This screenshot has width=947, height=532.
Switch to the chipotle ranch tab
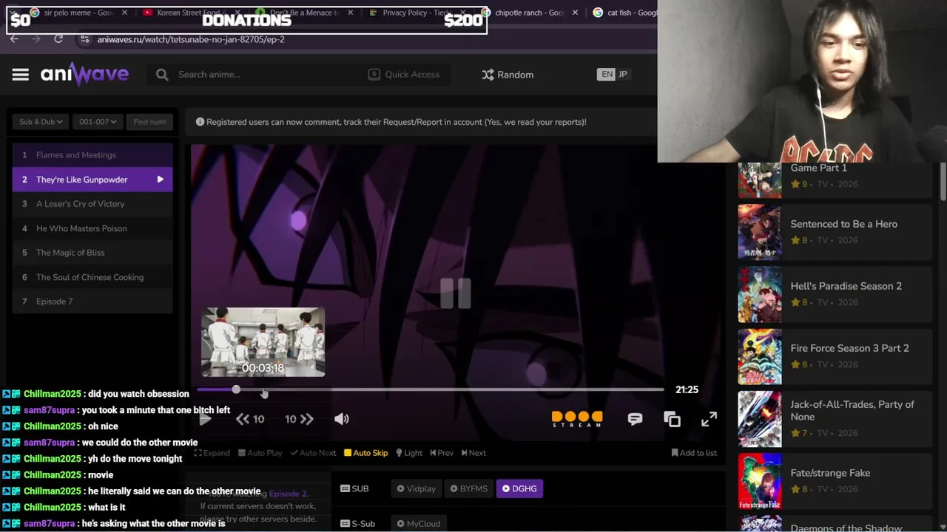(x=528, y=13)
